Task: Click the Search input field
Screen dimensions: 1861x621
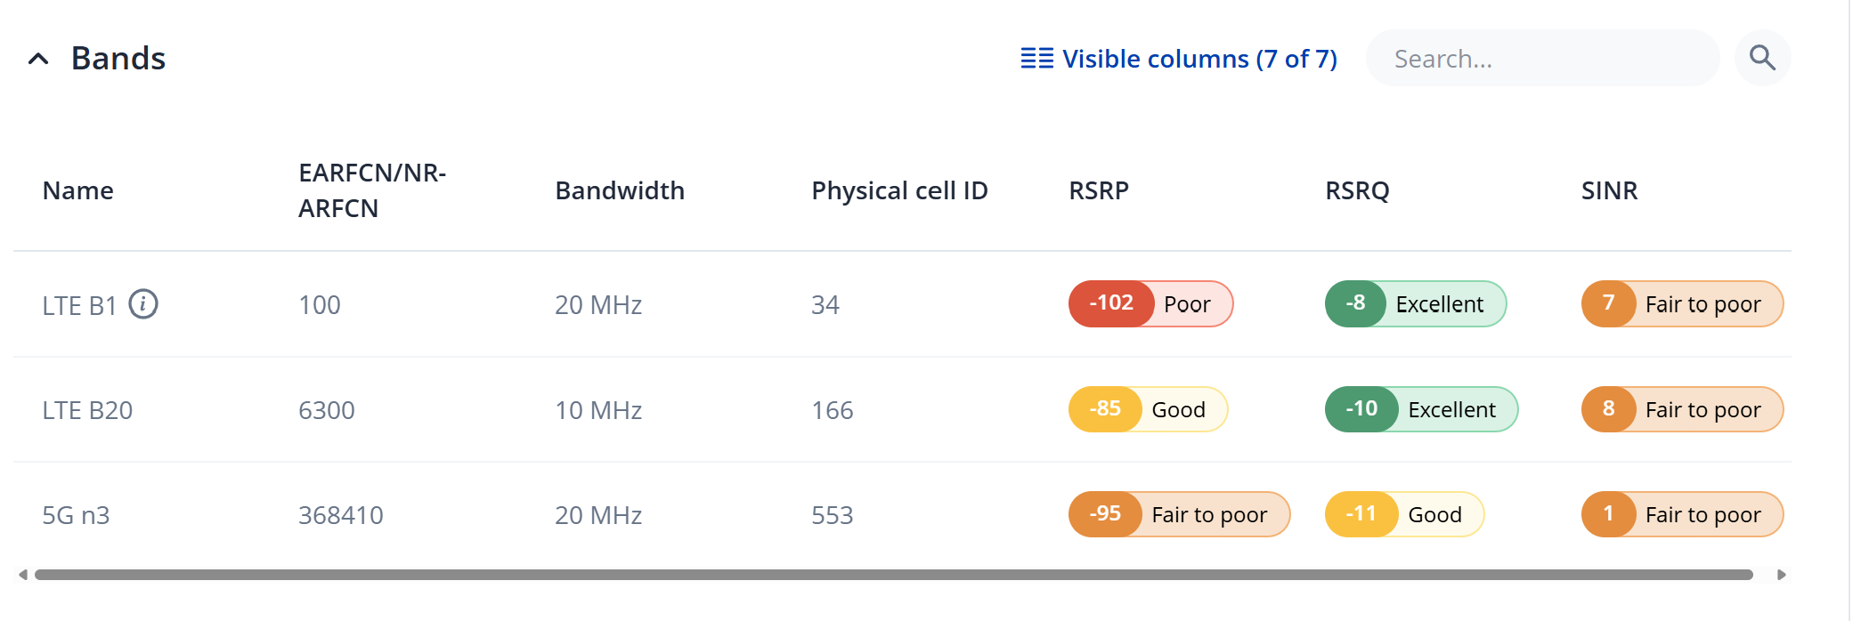Action: [x=1542, y=59]
